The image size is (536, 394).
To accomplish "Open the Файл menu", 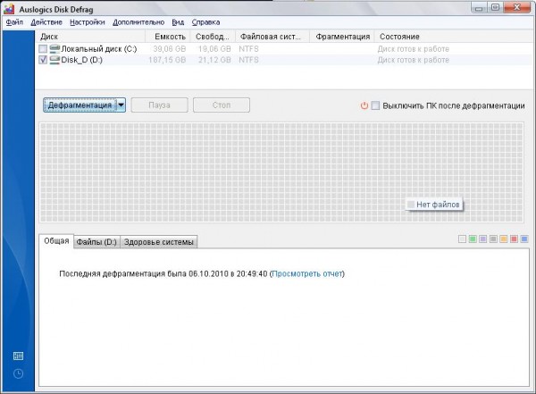I will pyautogui.click(x=14, y=22).
